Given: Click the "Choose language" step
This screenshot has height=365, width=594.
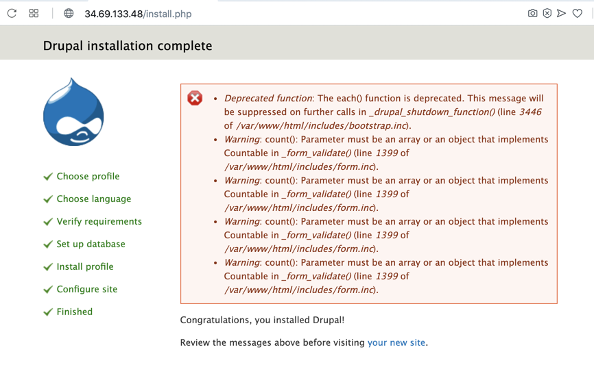Looking at the screenshot, I should pyautogui.click(x=93, y=199).
